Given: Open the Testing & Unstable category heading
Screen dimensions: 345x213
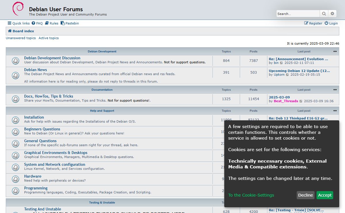Looking at the screenshot, I should (x=102, y=203).
